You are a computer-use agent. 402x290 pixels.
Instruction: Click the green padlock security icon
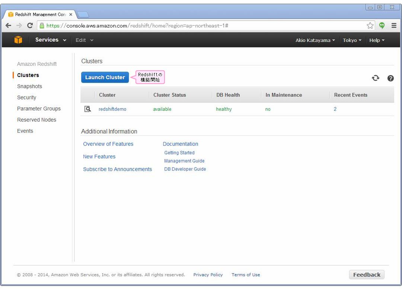(42, 25)
